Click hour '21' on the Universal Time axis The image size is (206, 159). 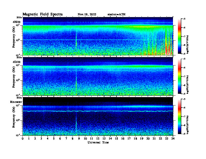[x=154, y=138]
